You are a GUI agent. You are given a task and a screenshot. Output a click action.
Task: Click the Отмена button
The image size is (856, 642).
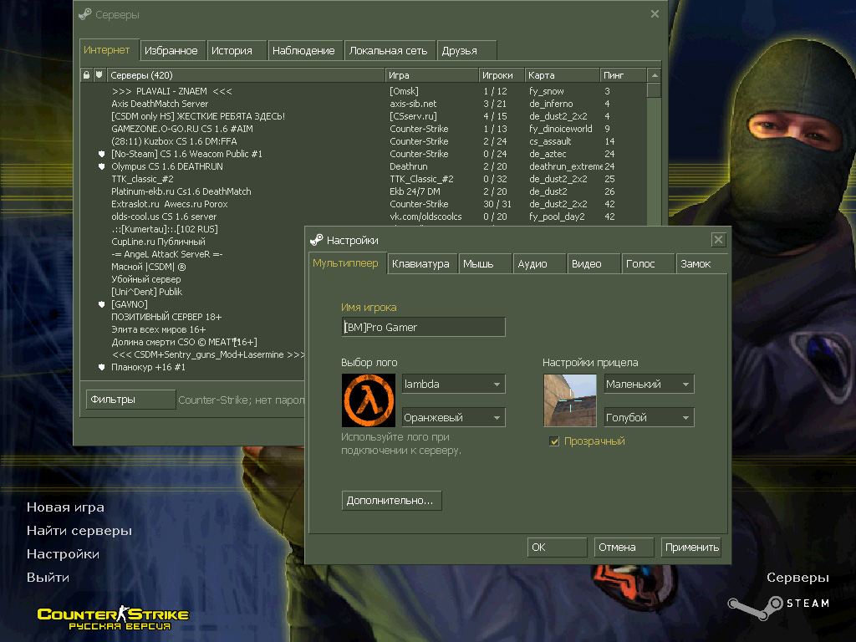coord(624,547)
